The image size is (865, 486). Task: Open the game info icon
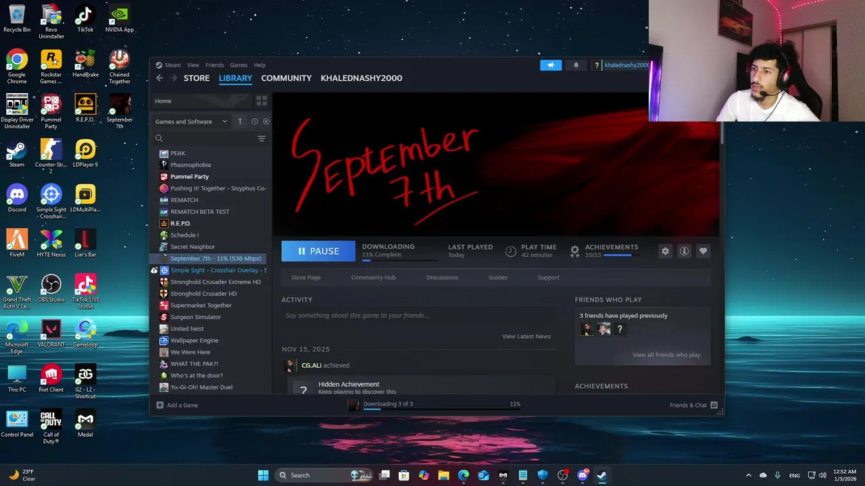[x=684, y=251]
